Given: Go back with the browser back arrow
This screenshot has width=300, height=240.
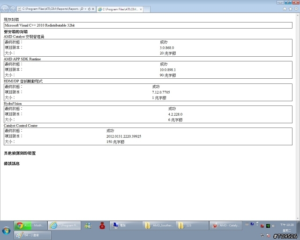Looking at the screenshot, I should pyautogui.click(x=5, y=9).
